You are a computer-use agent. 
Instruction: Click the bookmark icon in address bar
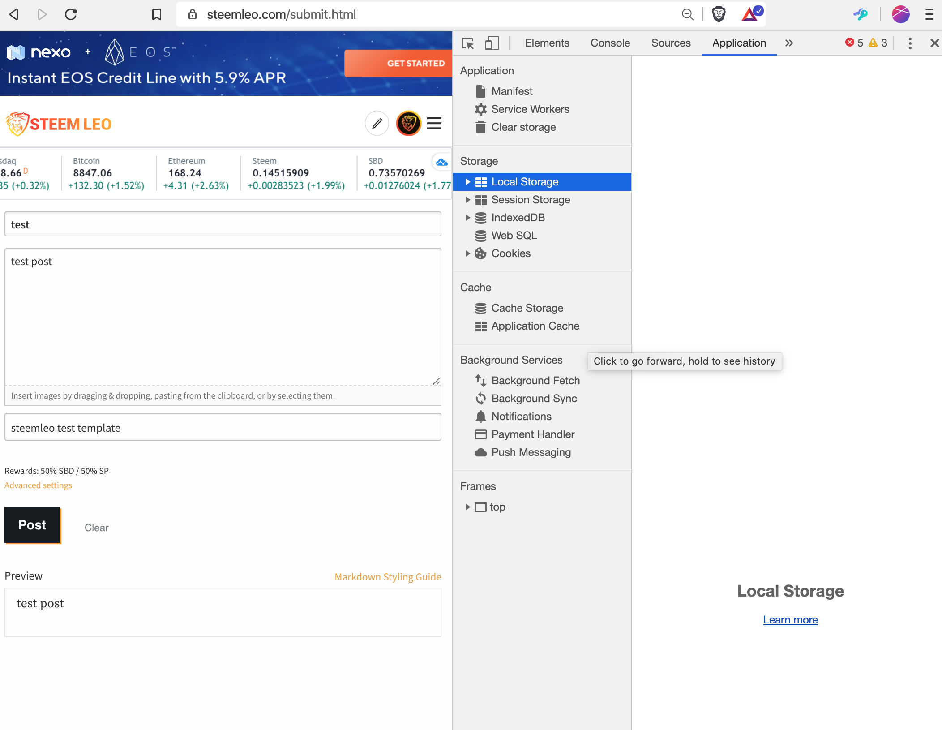156,14
